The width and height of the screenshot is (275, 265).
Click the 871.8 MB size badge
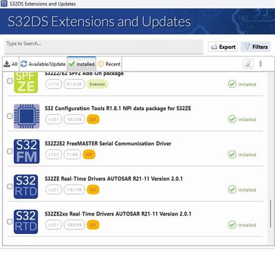(74, 84)
